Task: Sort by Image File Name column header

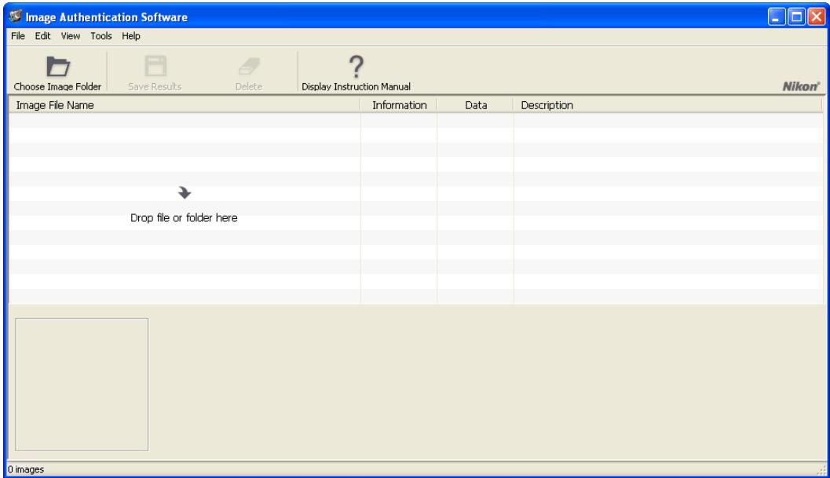Action: (185, 105)
